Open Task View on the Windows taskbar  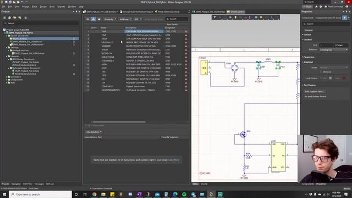tap(85, 194)
